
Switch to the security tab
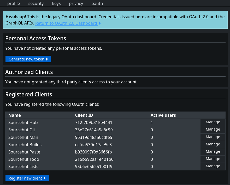click(36, 3)
